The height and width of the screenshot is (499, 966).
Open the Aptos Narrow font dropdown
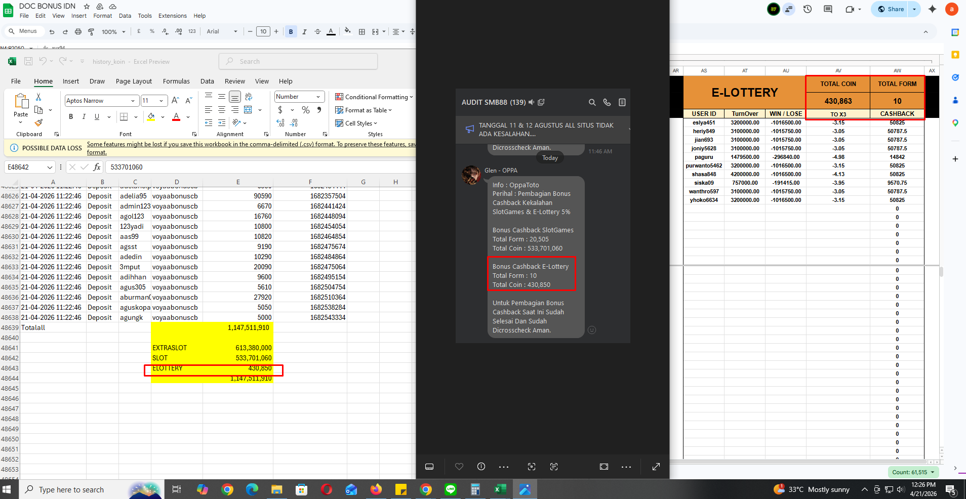pos(133,101)
